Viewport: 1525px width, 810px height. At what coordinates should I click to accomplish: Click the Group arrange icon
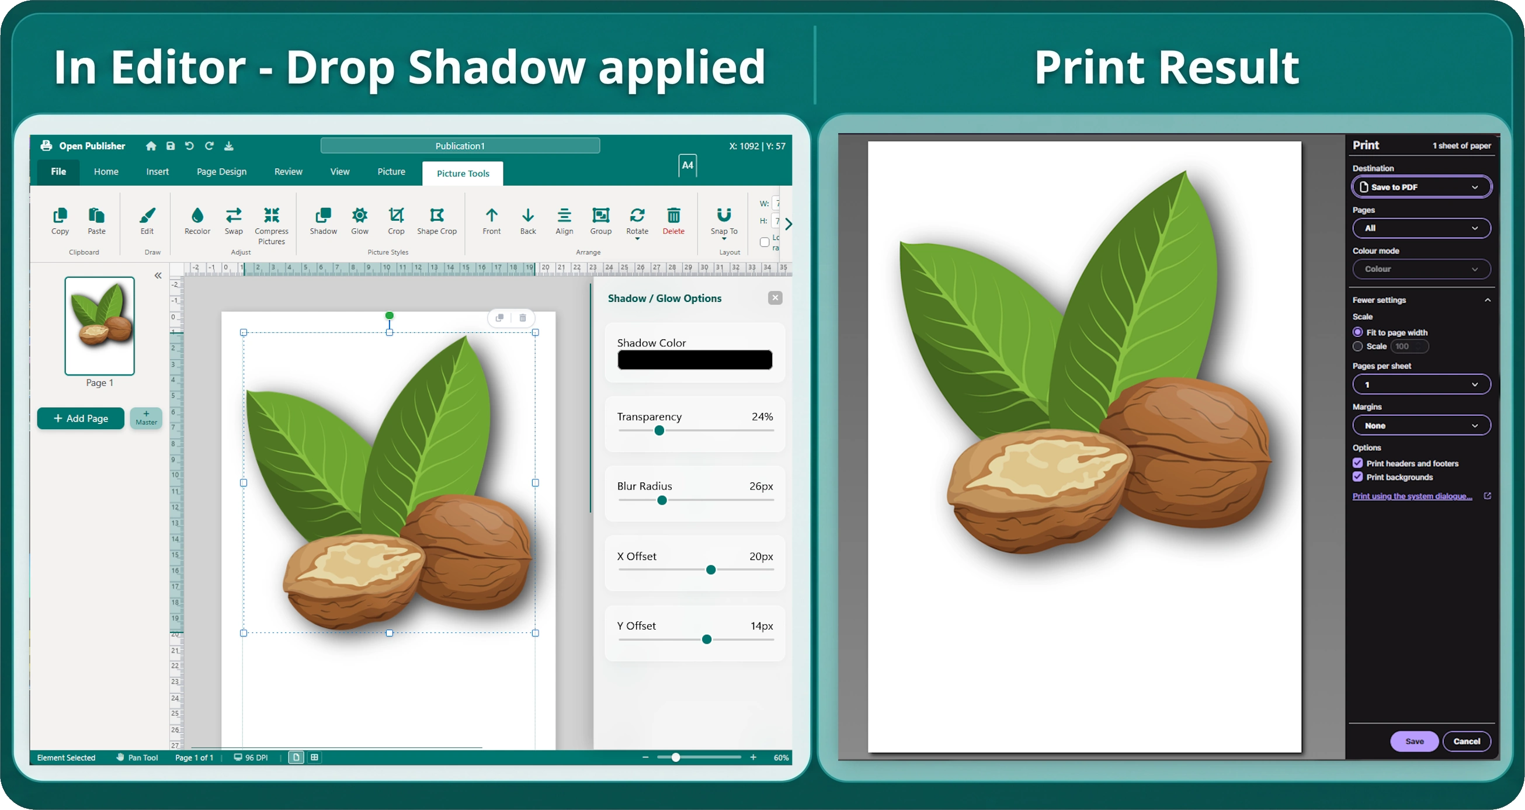click(x=600, y=215)
